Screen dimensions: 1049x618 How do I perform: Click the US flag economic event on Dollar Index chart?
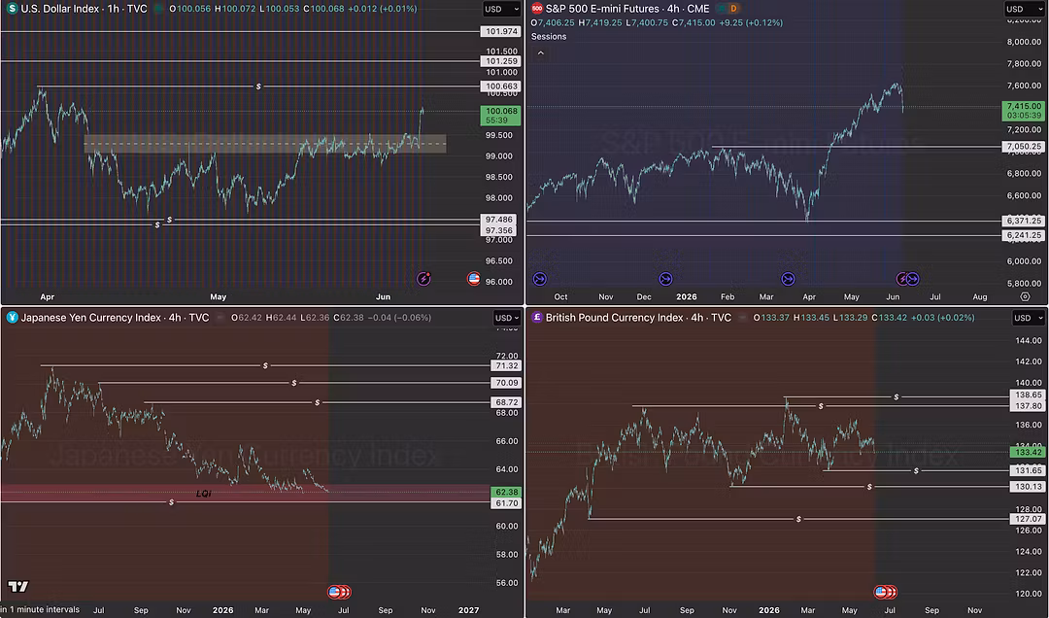[x=474, y=279]
